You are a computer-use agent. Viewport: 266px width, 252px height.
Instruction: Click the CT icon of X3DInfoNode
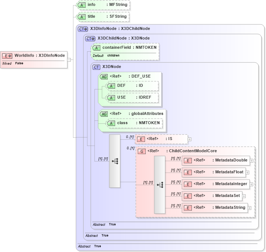[83, 29]
